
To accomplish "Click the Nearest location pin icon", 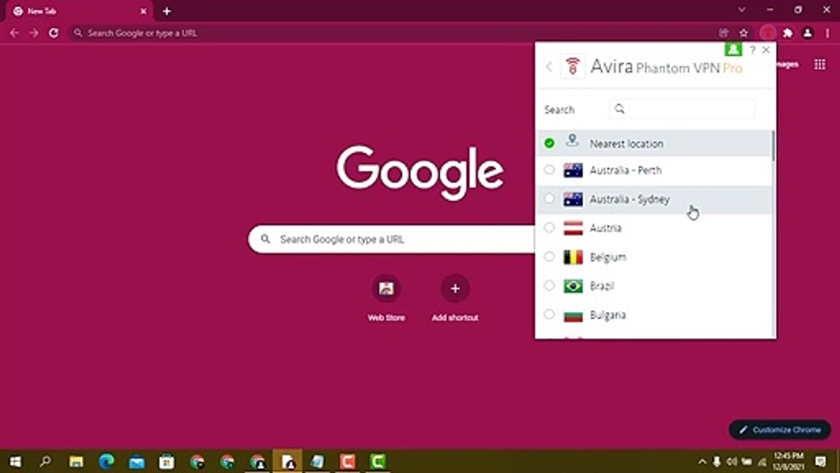I will tap(572, 141).
